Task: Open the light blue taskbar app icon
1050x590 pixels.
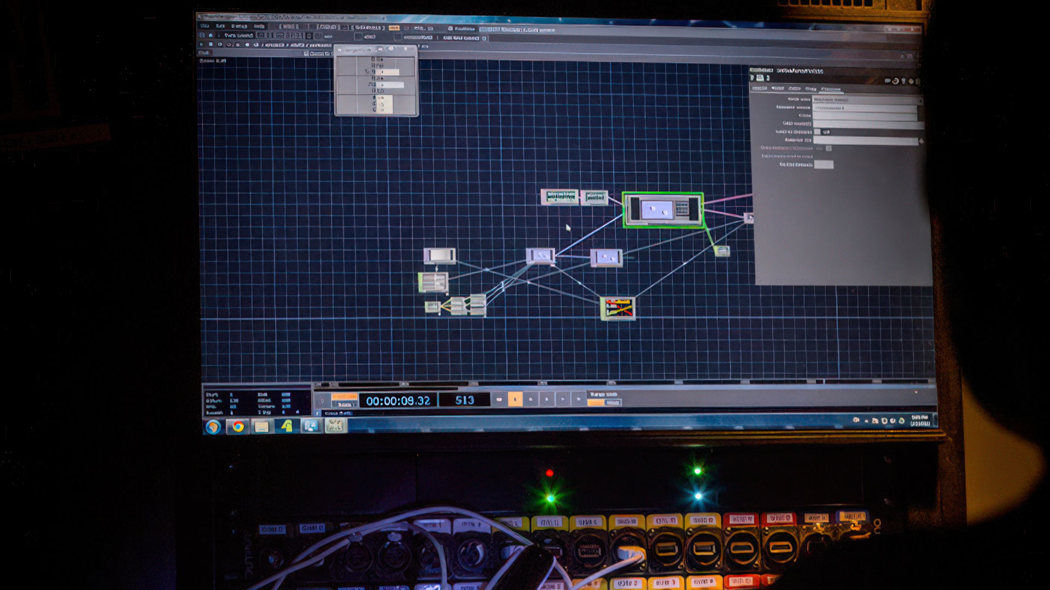Action: [x=311, y=426]
